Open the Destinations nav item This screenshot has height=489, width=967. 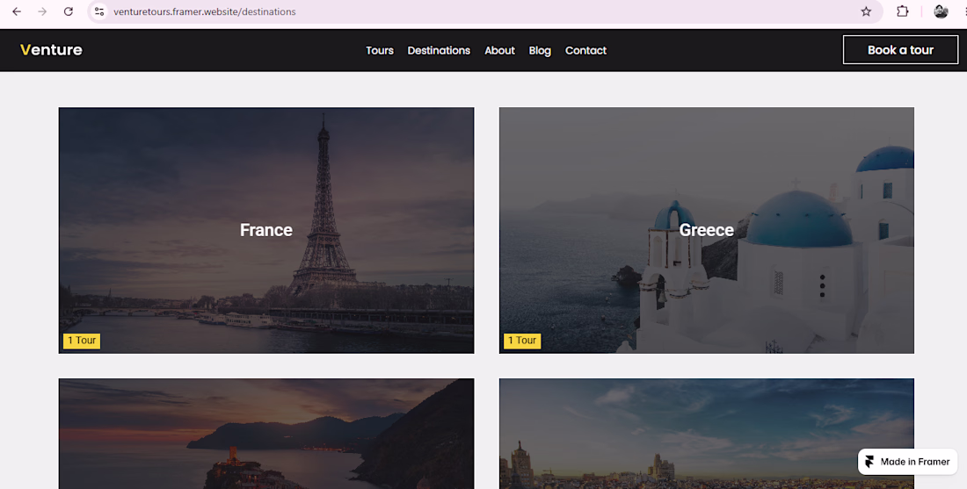coord(439,51)
